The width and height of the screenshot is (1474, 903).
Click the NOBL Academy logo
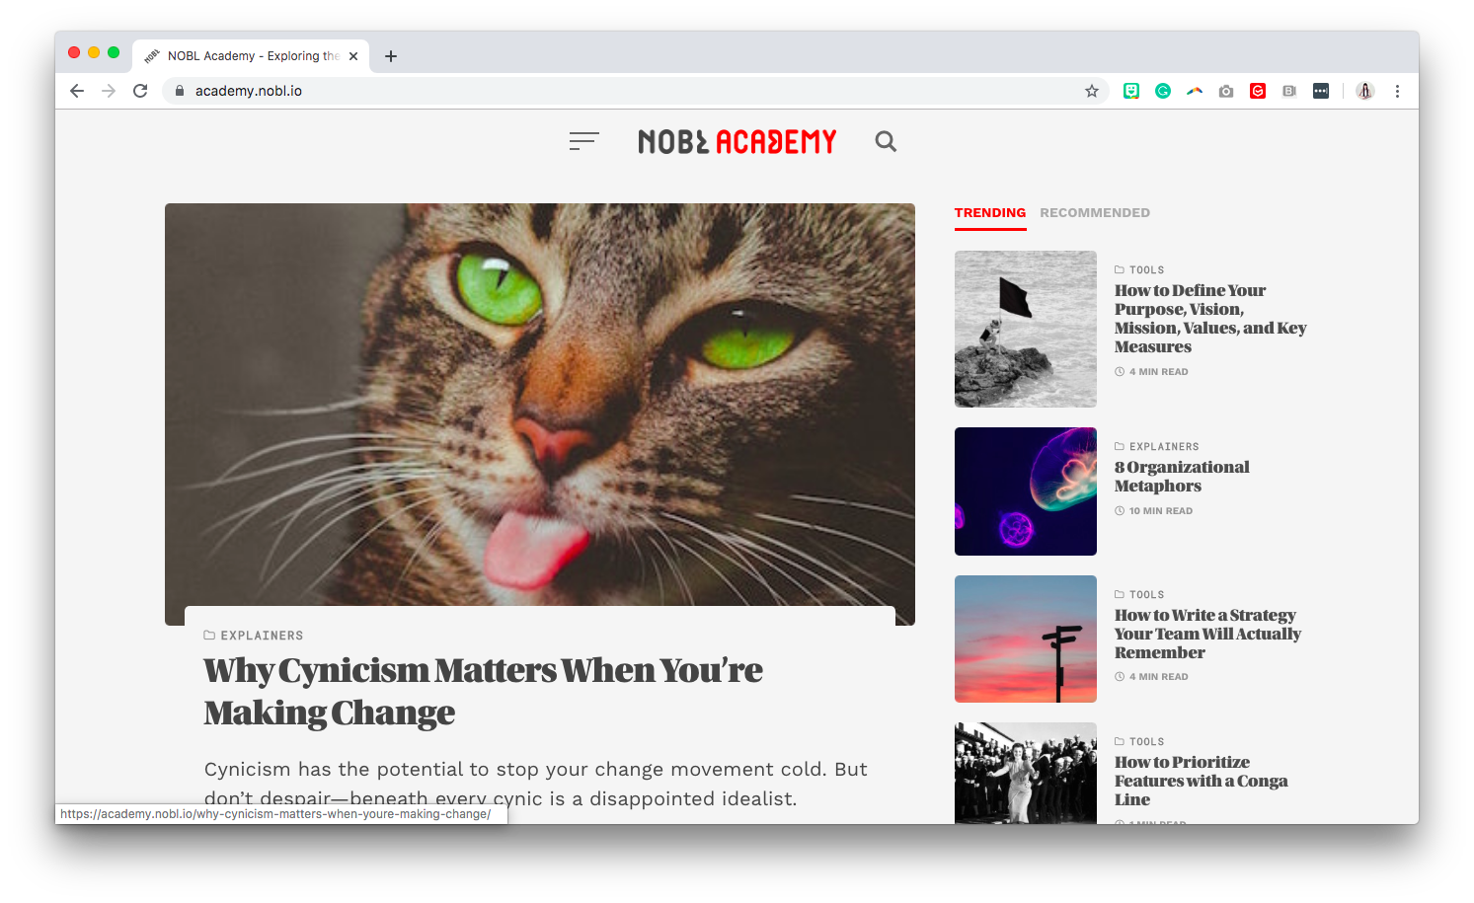pos(737,142)
